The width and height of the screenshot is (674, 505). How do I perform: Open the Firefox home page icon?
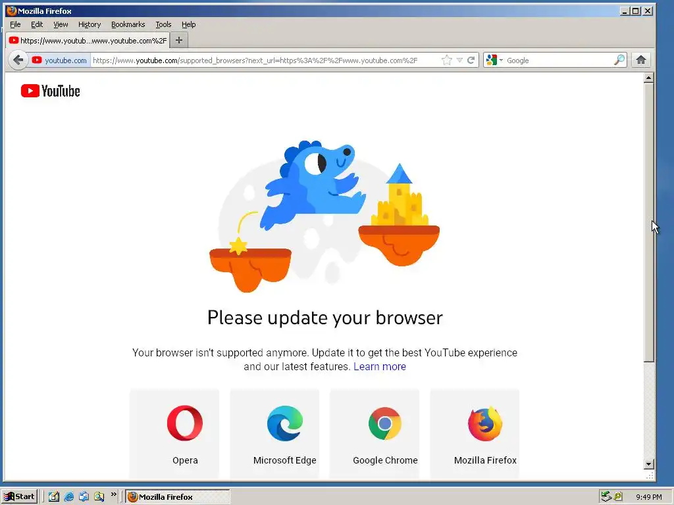pyautogui.click(x=641, y=60)
